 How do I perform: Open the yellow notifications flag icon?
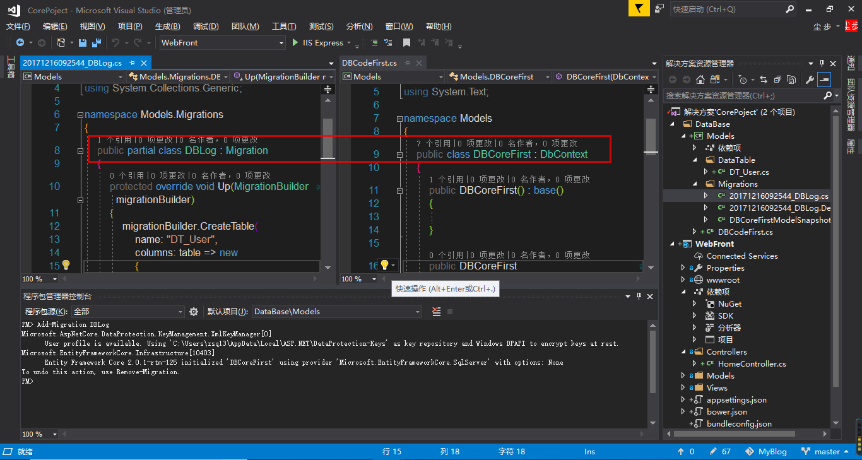(639, 9)
